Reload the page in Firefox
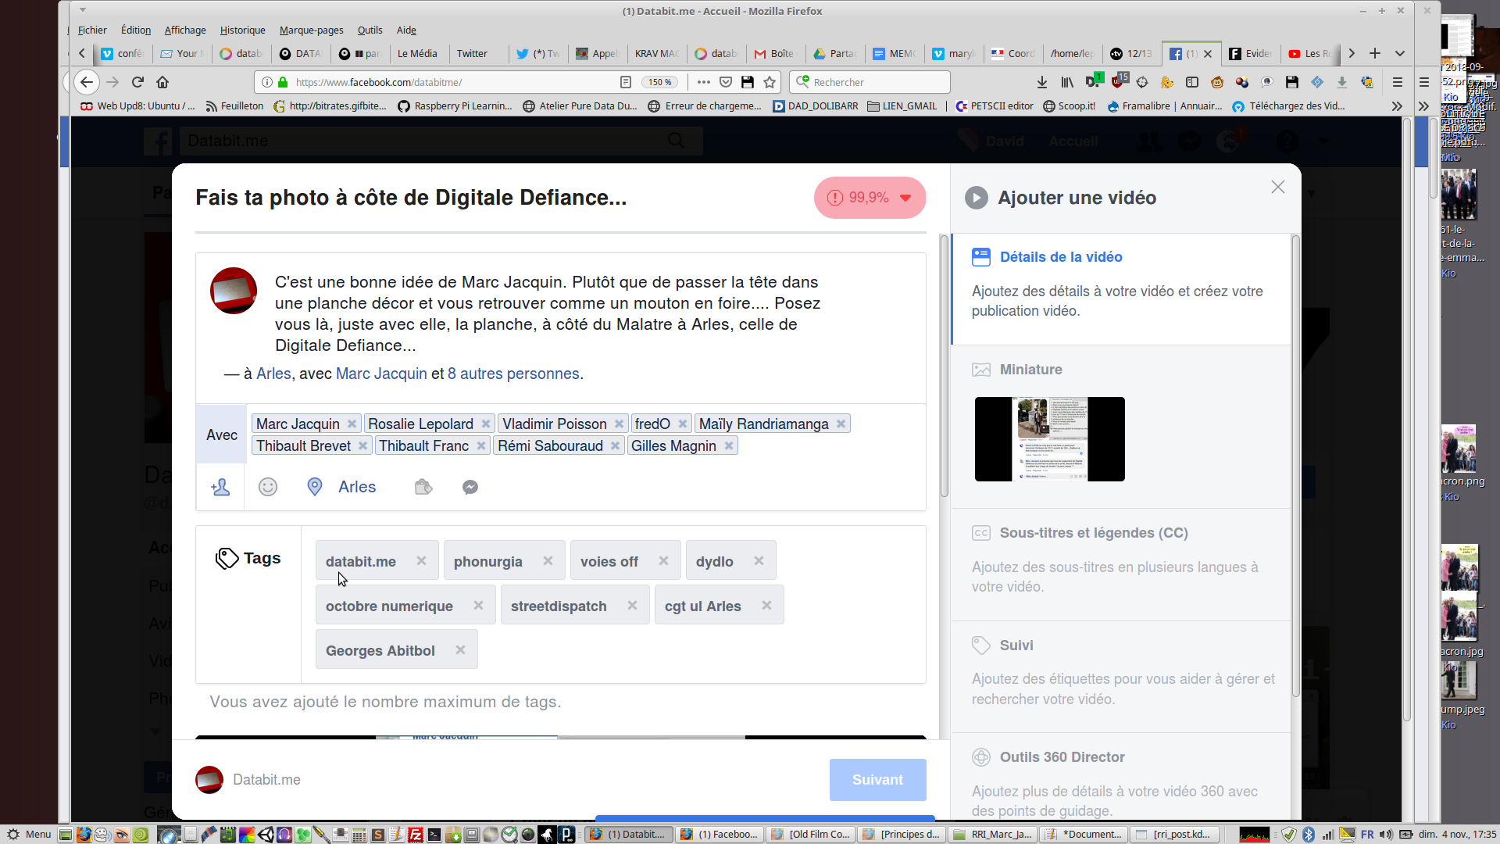 [x=137, y=82]
